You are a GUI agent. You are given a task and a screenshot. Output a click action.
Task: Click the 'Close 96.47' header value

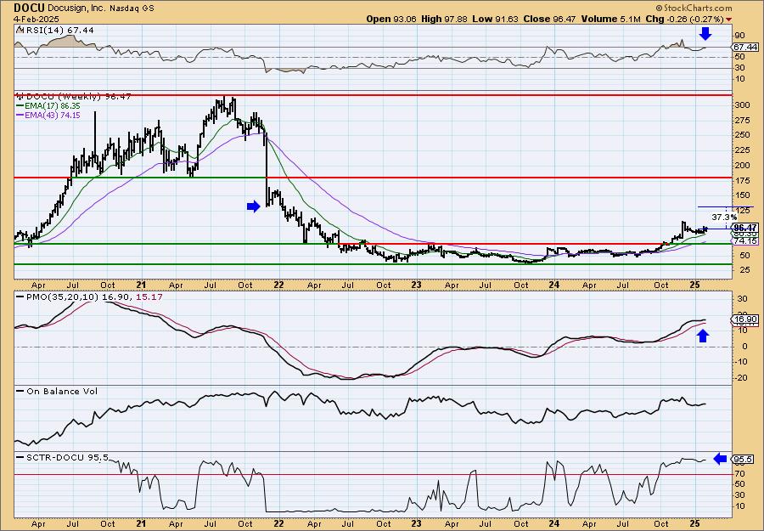click(549, 19)
